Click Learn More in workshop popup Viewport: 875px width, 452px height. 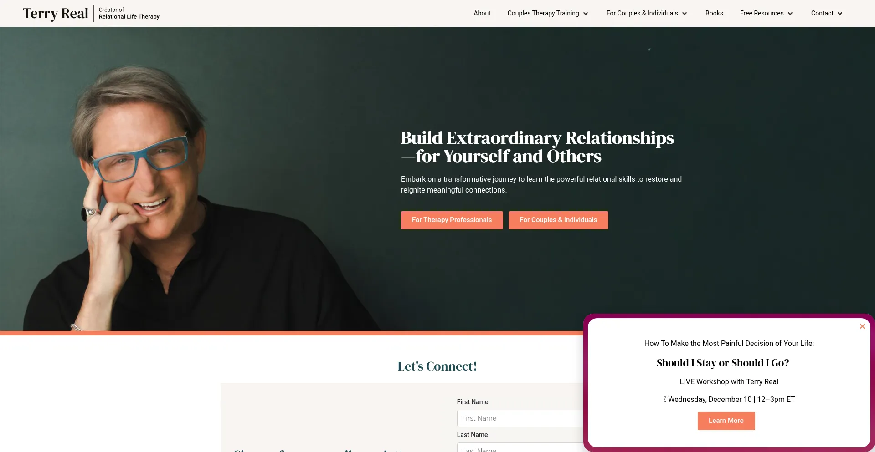click(x=726, y=421)
